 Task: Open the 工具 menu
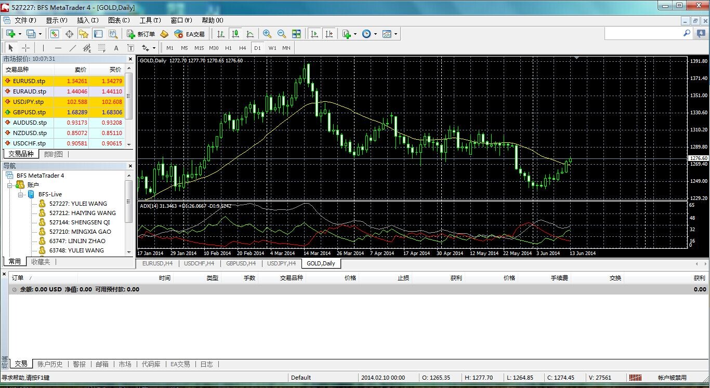tap(150, 20)
